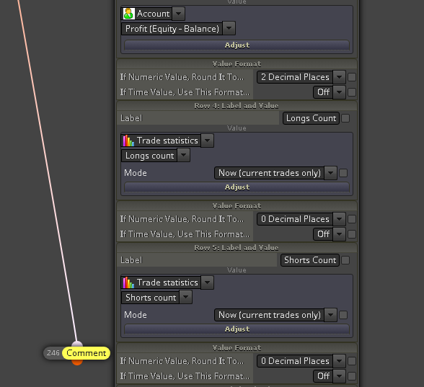Open Row 4 Trade statistics dropdown arrow
The height and width of the screenshot is (387, 424).
[208, 141]
